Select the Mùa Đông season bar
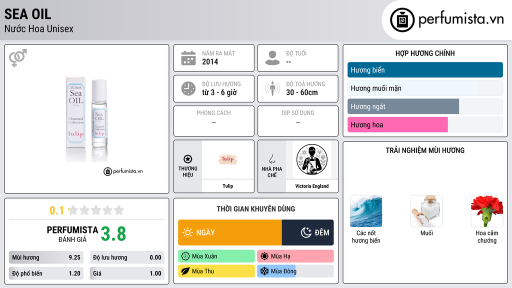The height and width of the screenshot is (288, 512). pyautogui.click(x=295, y=271)
